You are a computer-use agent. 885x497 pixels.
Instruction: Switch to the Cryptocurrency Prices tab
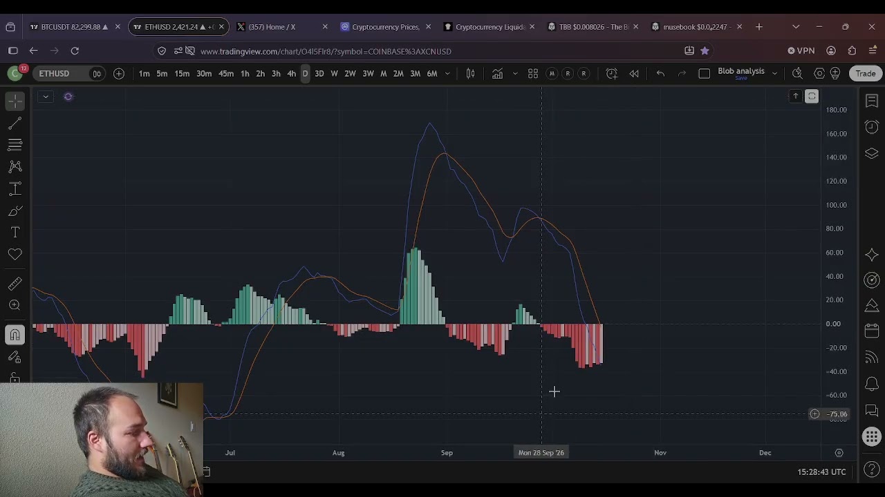pos(385,27)
